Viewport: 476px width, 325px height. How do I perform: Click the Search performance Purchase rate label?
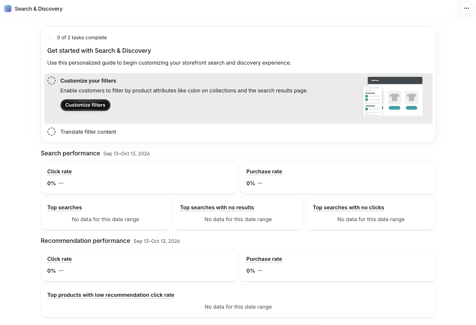[x=264, y=171]
